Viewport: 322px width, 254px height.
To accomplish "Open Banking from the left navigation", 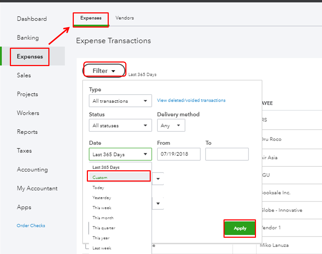I will 28,38.
